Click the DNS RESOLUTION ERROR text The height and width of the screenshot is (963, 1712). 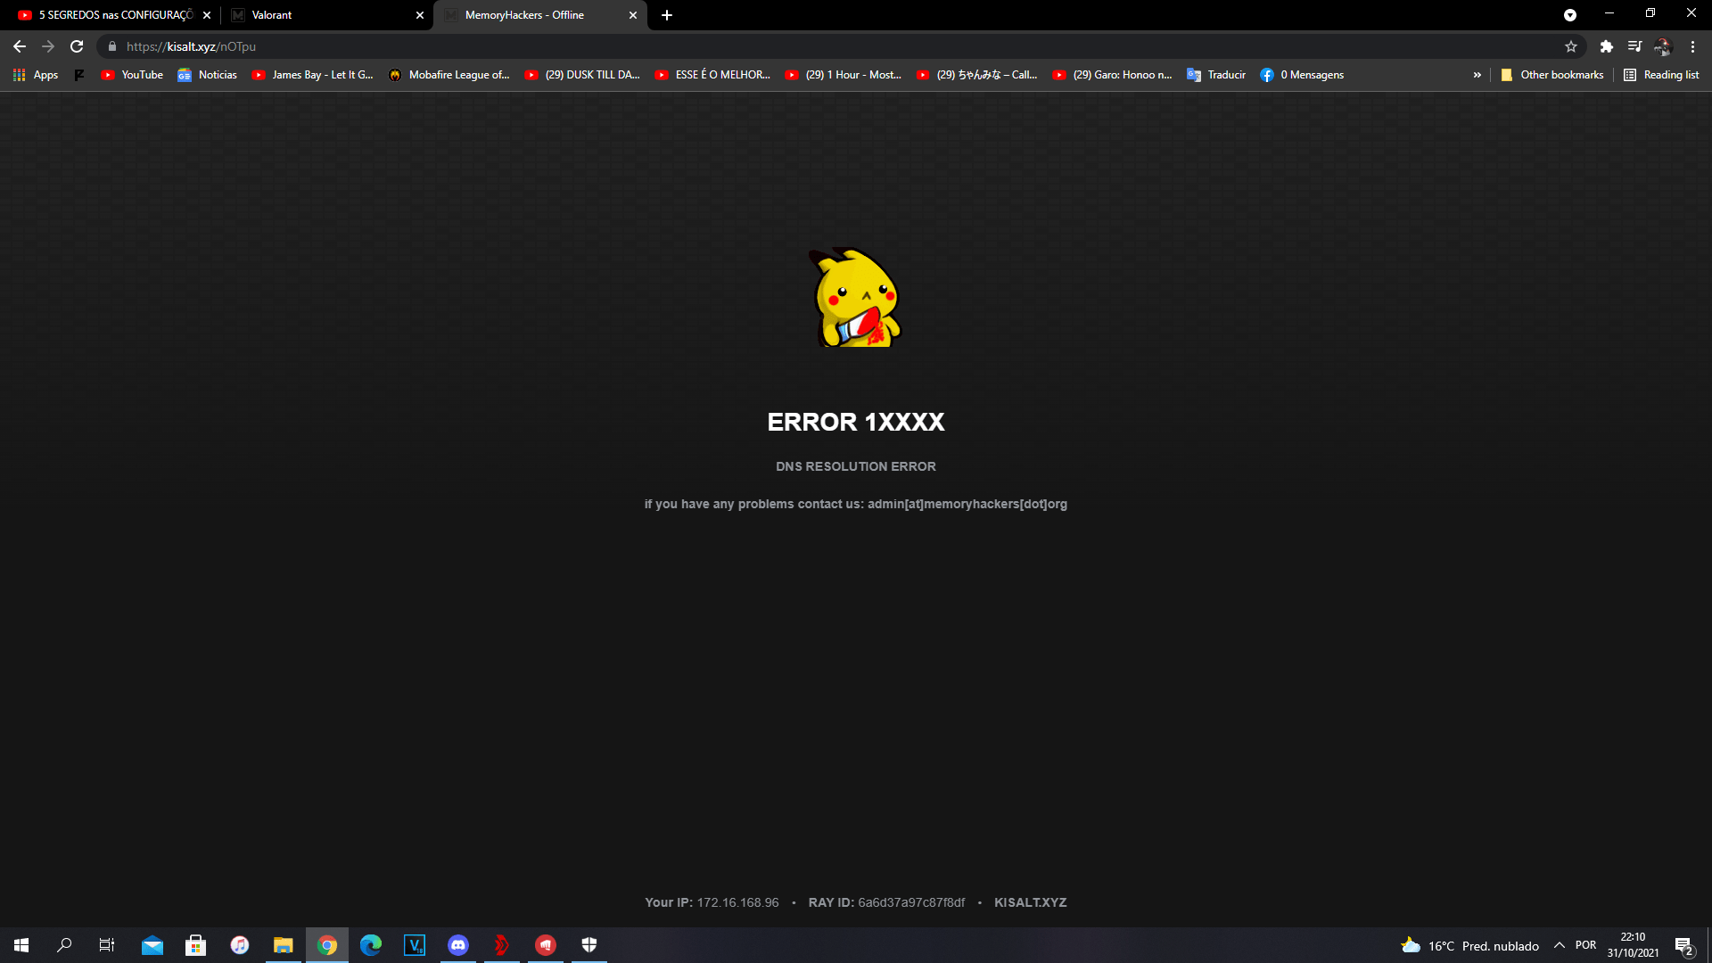(856, 466)
